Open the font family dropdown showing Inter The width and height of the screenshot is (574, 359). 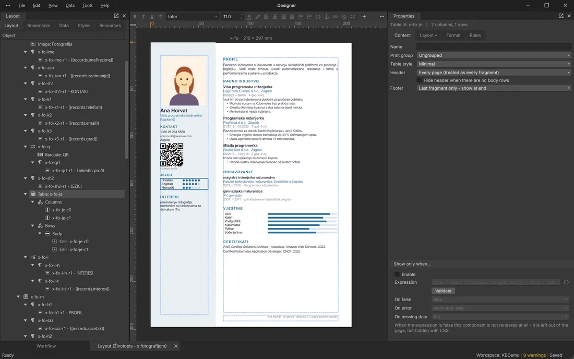tap(193, 17)
